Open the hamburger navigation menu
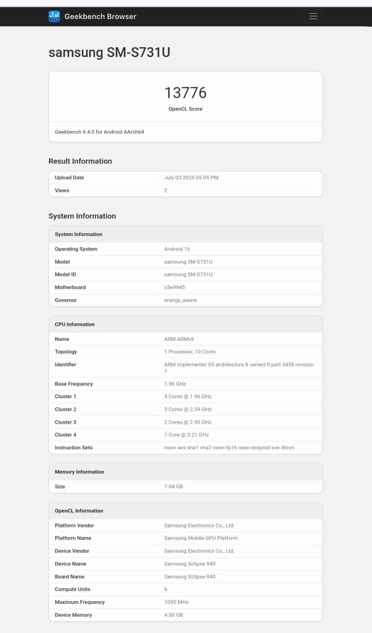Image resolution: width=372 pixels, height=633 pixels. (x=313, y=16)
